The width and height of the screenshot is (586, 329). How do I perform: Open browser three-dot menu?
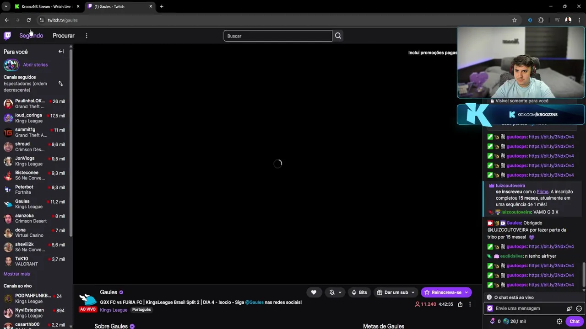click(x=579, y=20)
